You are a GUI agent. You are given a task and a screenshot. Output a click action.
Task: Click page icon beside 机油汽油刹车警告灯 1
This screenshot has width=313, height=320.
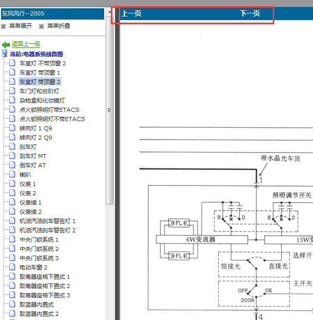12,221
